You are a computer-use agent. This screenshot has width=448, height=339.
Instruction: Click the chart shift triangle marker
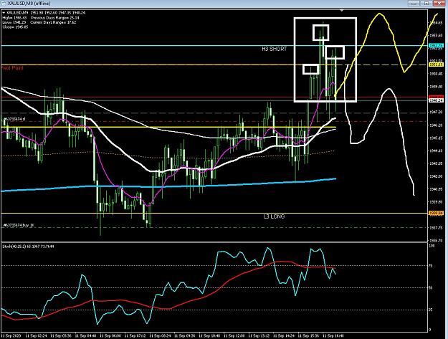[x=342, y=10]
